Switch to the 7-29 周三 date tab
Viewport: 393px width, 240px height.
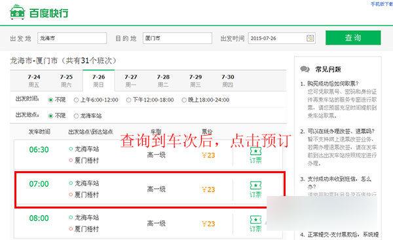(195, 81)
